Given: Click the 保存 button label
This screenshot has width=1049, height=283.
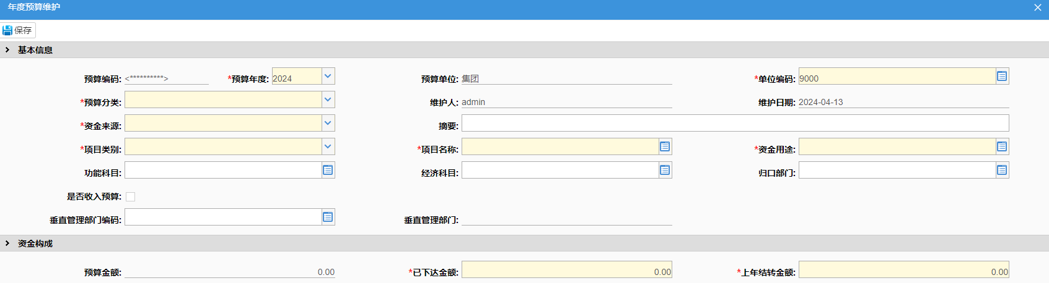Looking at the screenshot, I should pos(23,30).
